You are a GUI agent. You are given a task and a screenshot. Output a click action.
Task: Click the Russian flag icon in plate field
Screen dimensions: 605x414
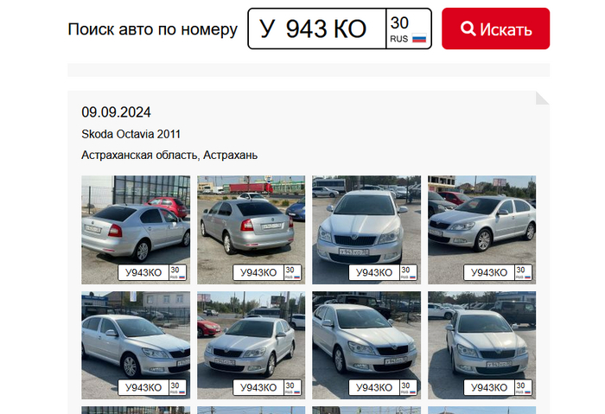tap(419, 39)
